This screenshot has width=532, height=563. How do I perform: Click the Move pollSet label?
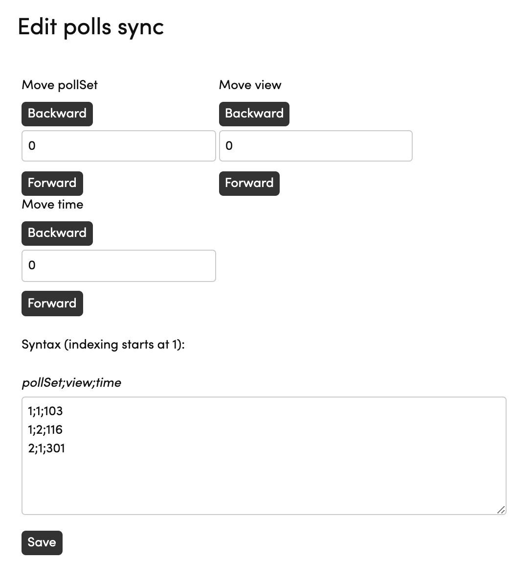[60, 85]
